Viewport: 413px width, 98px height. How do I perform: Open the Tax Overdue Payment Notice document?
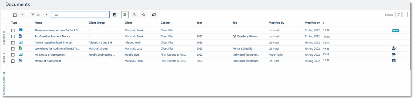[x=52, y=36]
